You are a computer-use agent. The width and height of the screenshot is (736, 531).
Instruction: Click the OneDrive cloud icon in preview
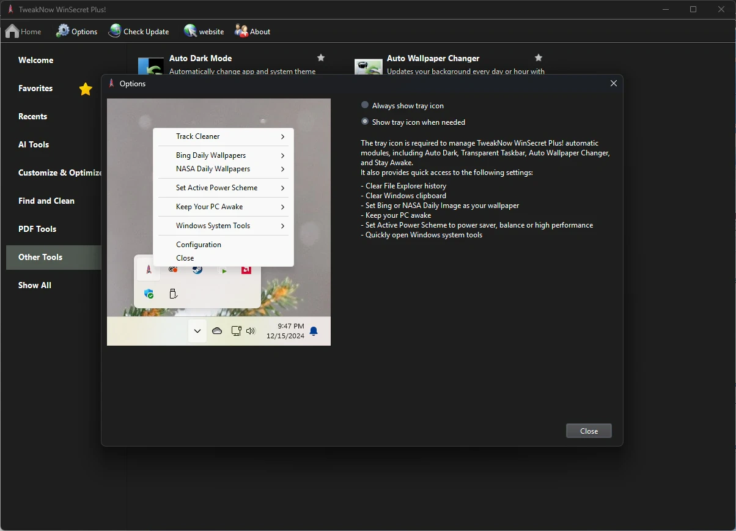(x=217, y=331)
